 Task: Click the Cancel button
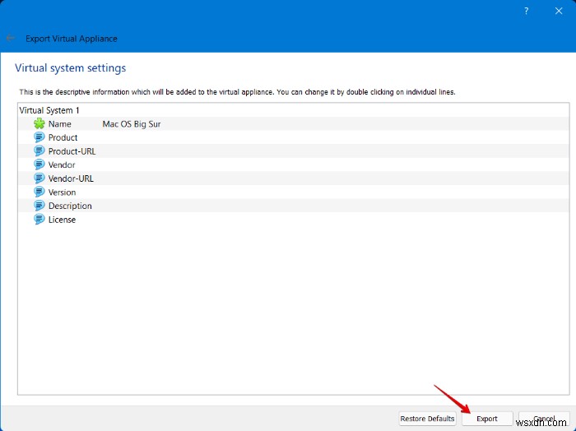click(x=544, y=419)
